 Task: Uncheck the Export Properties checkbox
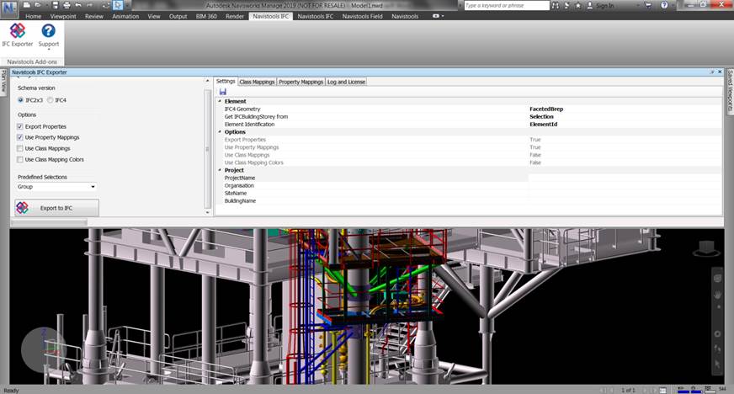19,127
